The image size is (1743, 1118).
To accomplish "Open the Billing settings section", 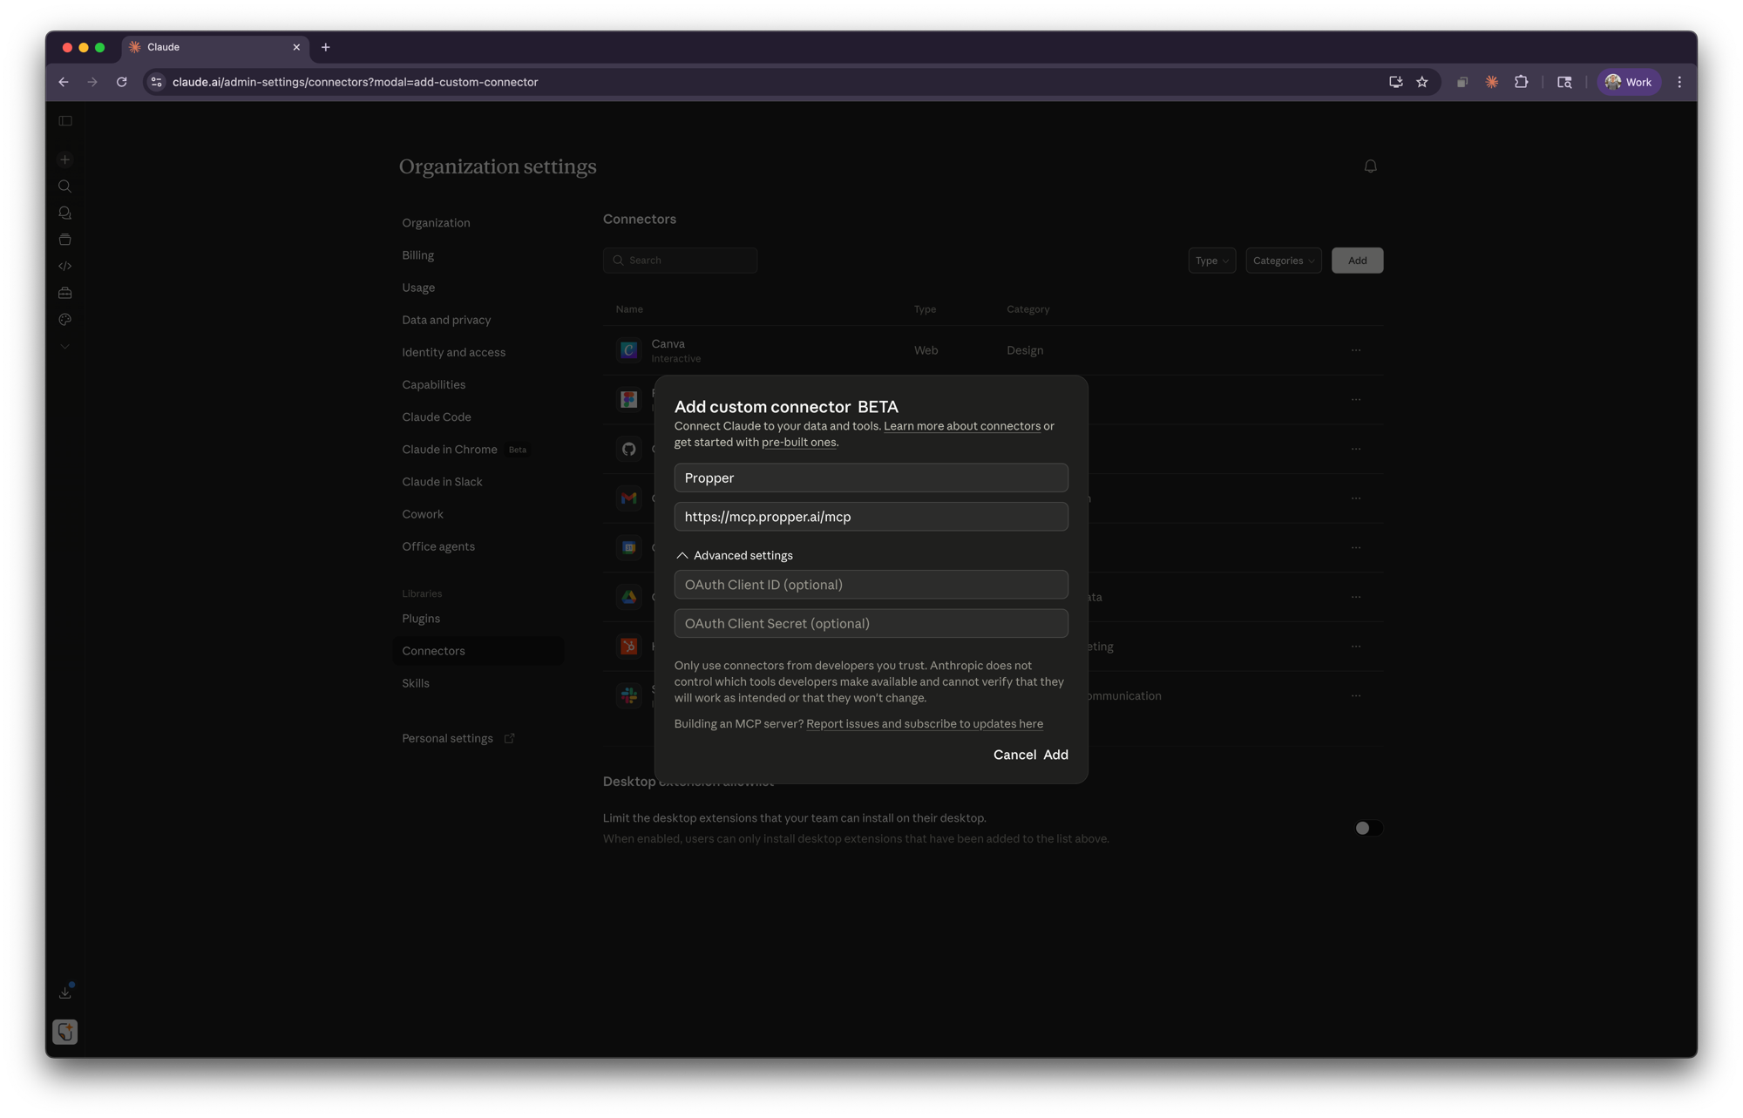I will click(417, 254).
